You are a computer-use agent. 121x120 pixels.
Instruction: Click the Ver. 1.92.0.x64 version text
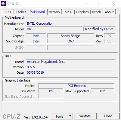click(36, 117)
